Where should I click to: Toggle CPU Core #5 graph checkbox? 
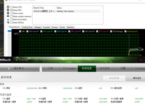[x=83, y=31]
